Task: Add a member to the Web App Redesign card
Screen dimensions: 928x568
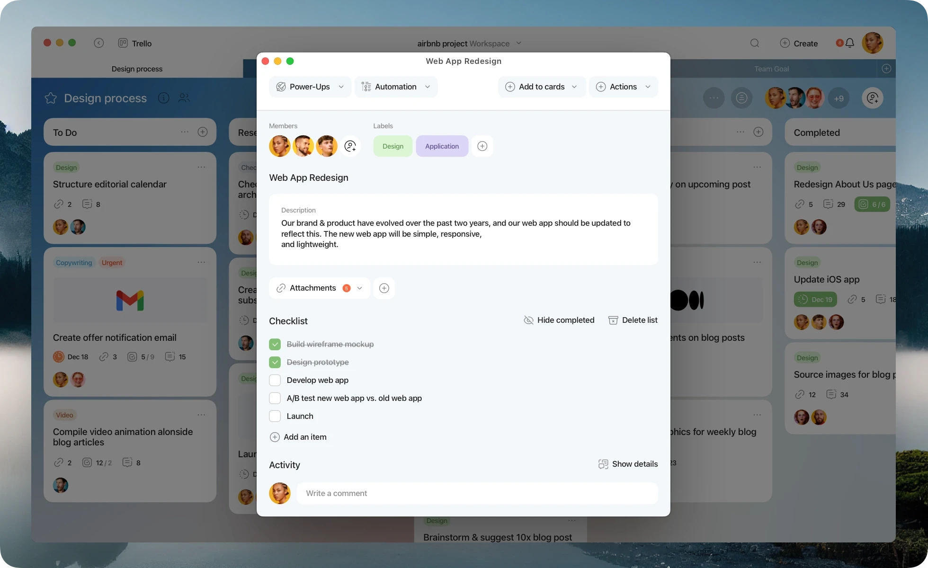Action: point(350,146)
